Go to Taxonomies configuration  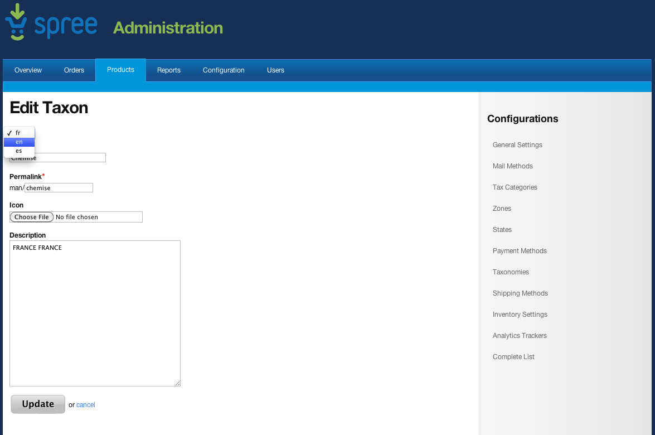pos(511,272)
